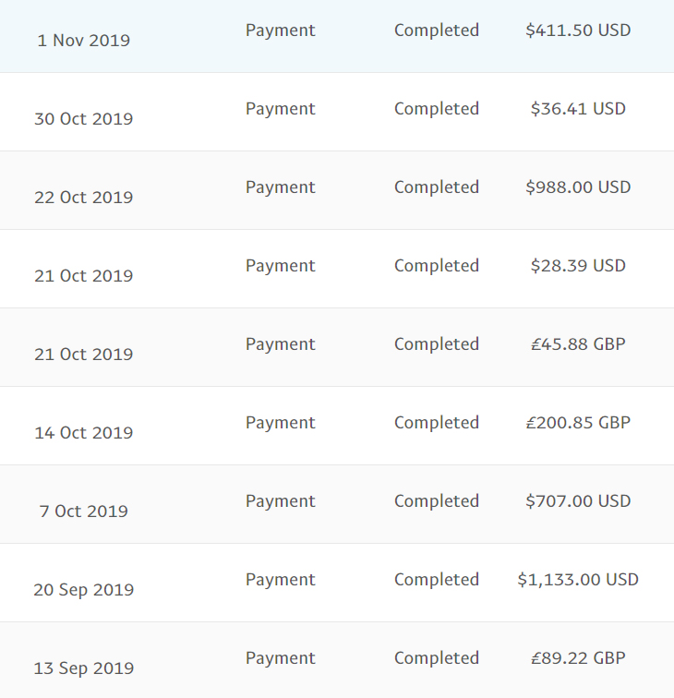Click Completed status in $1,133.00 row
Viewport: 674px width, 698px height.
coord(437,580)
